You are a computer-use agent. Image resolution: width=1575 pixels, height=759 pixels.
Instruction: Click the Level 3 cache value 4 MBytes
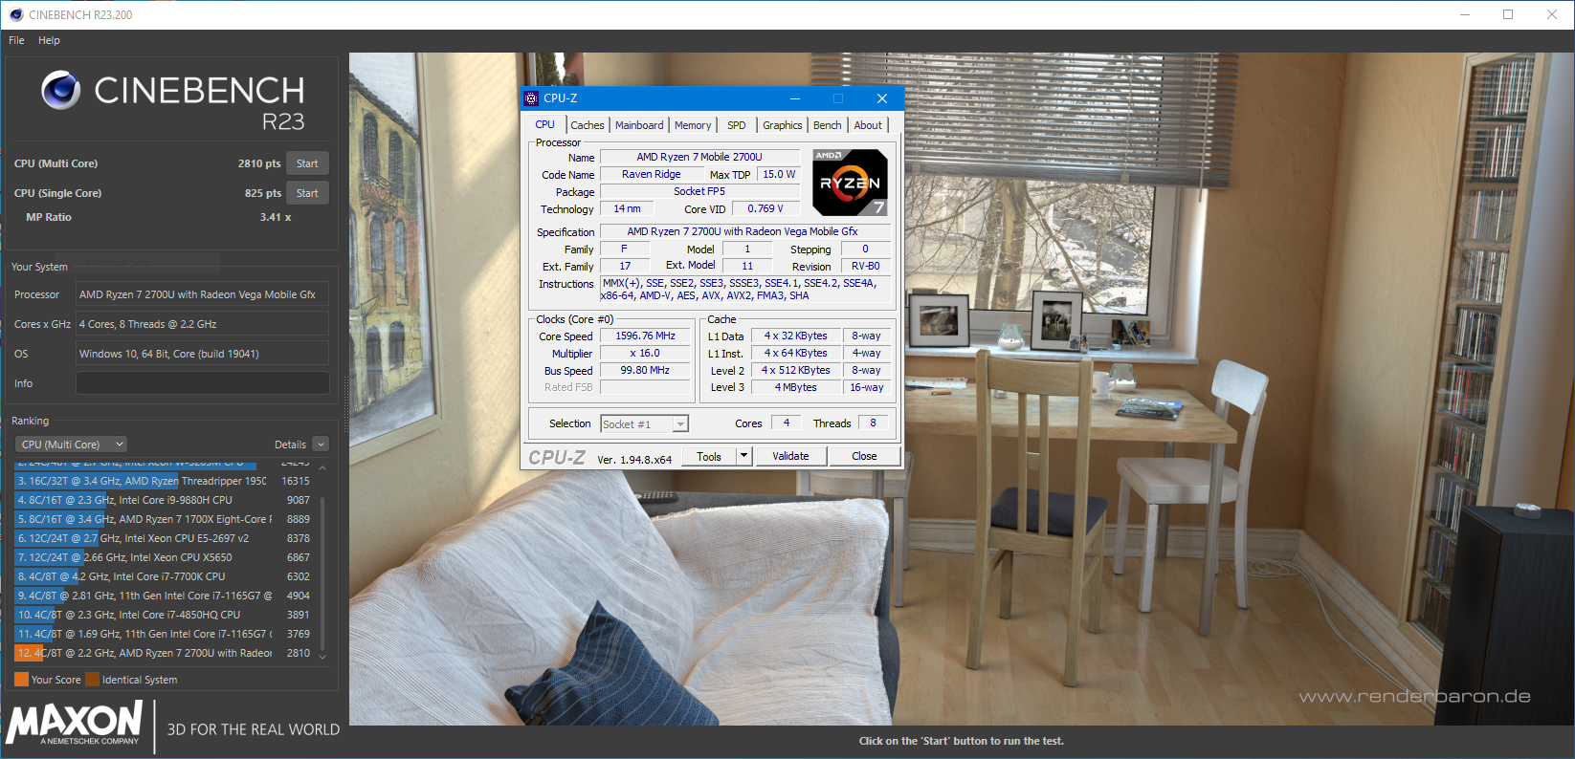tap(795, 387)
